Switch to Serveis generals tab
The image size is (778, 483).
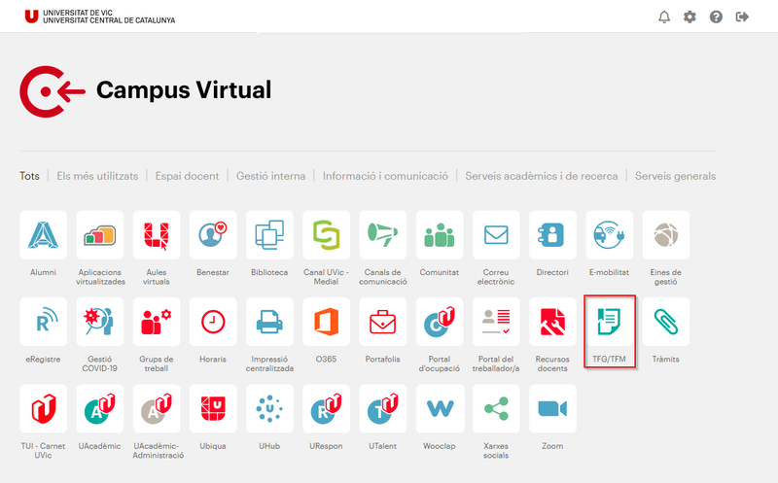[x=675, y=176]
